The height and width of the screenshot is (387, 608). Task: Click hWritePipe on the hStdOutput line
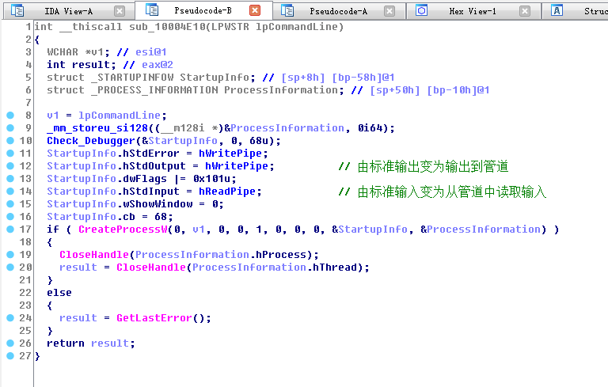tap(237, 166)
